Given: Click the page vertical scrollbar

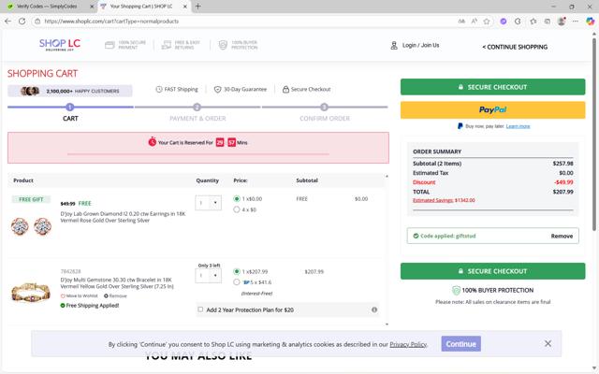Looking at the screenshot, I should tap(594, 134).
